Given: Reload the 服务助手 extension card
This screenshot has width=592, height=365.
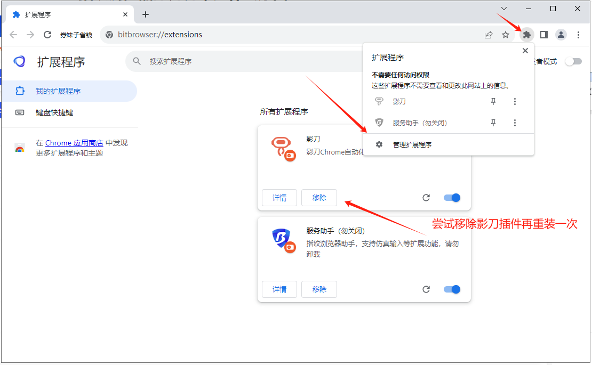Looking at the screenshot, I should (426, 289).
